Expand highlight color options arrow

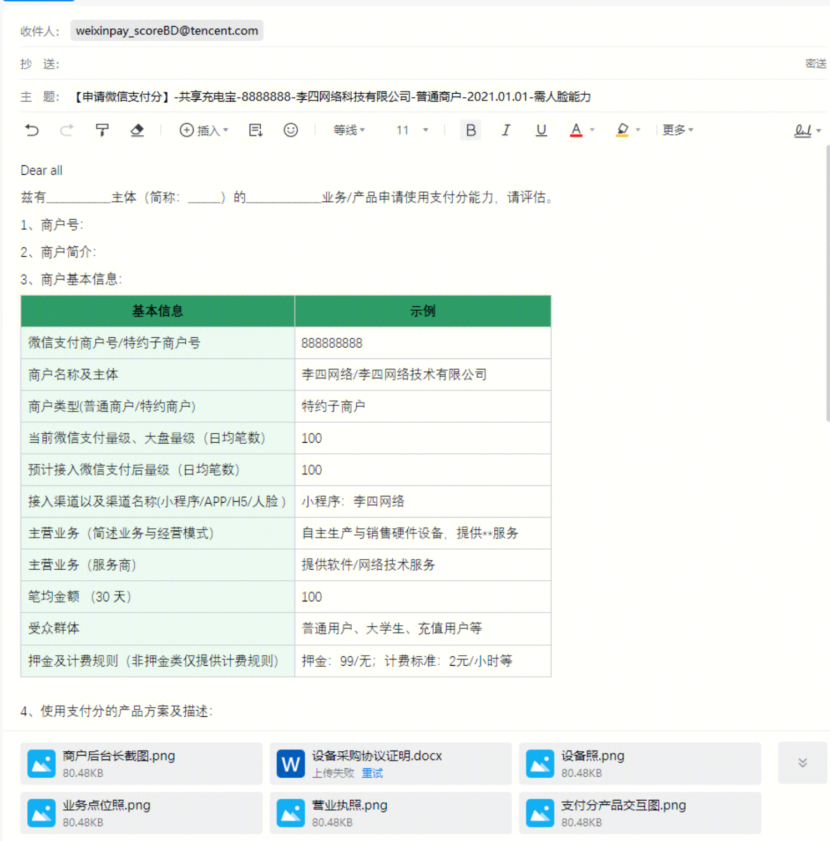(x=638, y=130)
